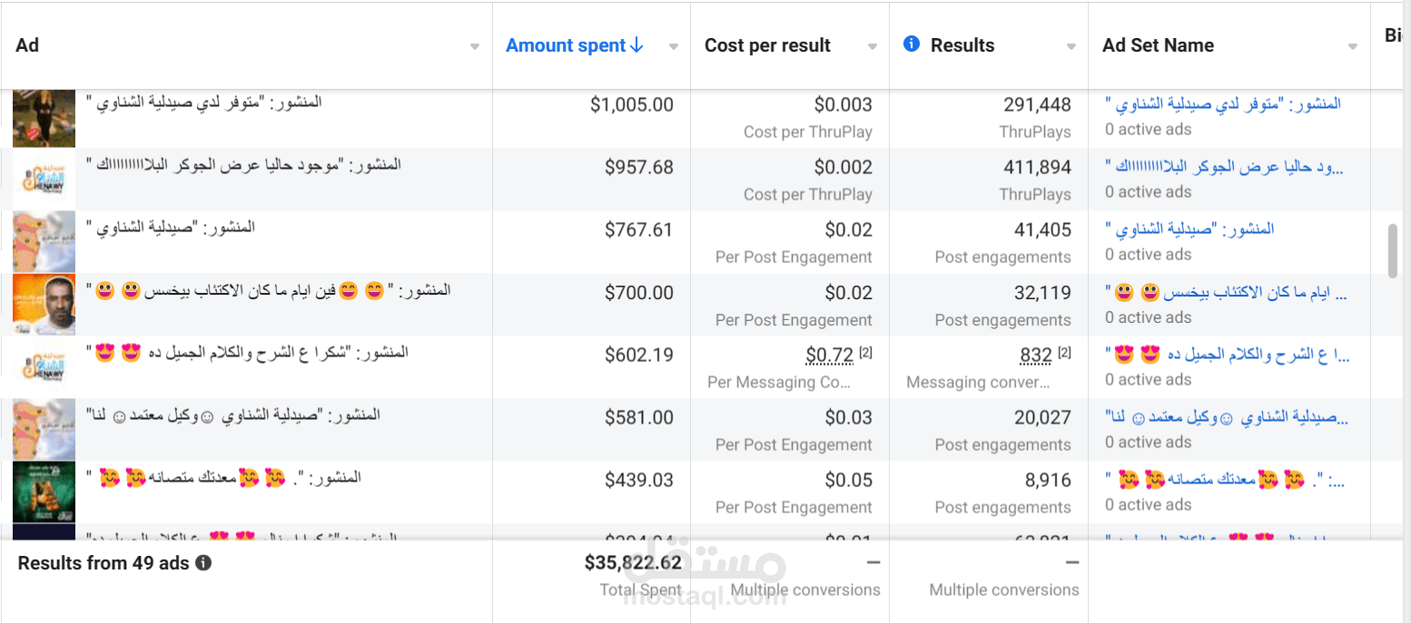The image size is (1411, 623).
Task: Click the sort arrow on Amount spent
Action: 636,45
